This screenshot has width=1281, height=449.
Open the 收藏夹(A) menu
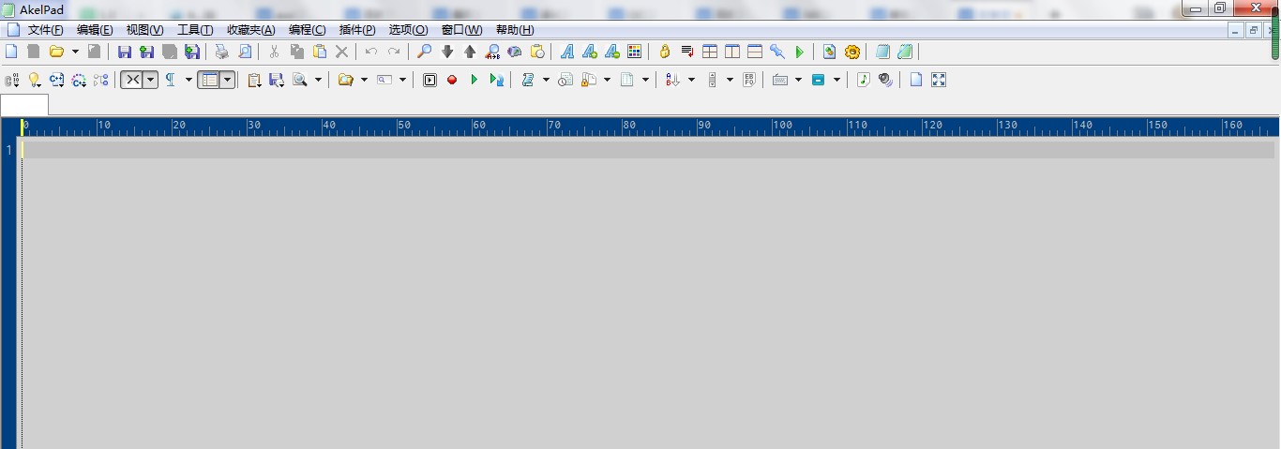click(x=250, y=30)
